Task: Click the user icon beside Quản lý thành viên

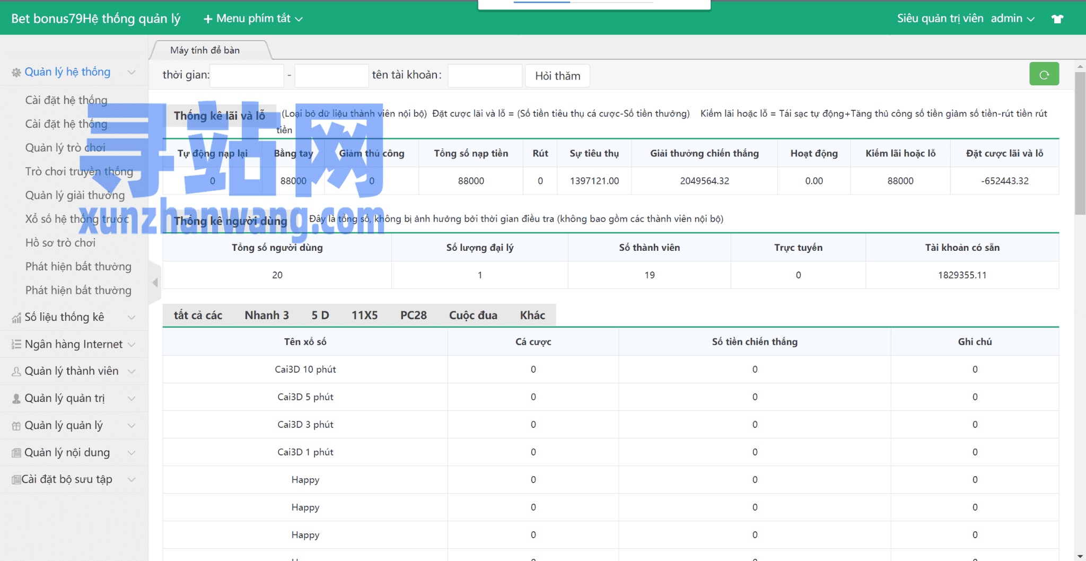Action: (16, 372)
